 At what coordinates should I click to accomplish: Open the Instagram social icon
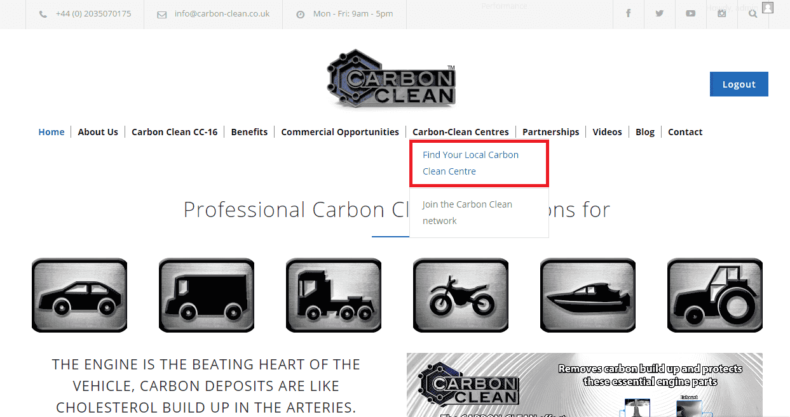coord(721,13)
